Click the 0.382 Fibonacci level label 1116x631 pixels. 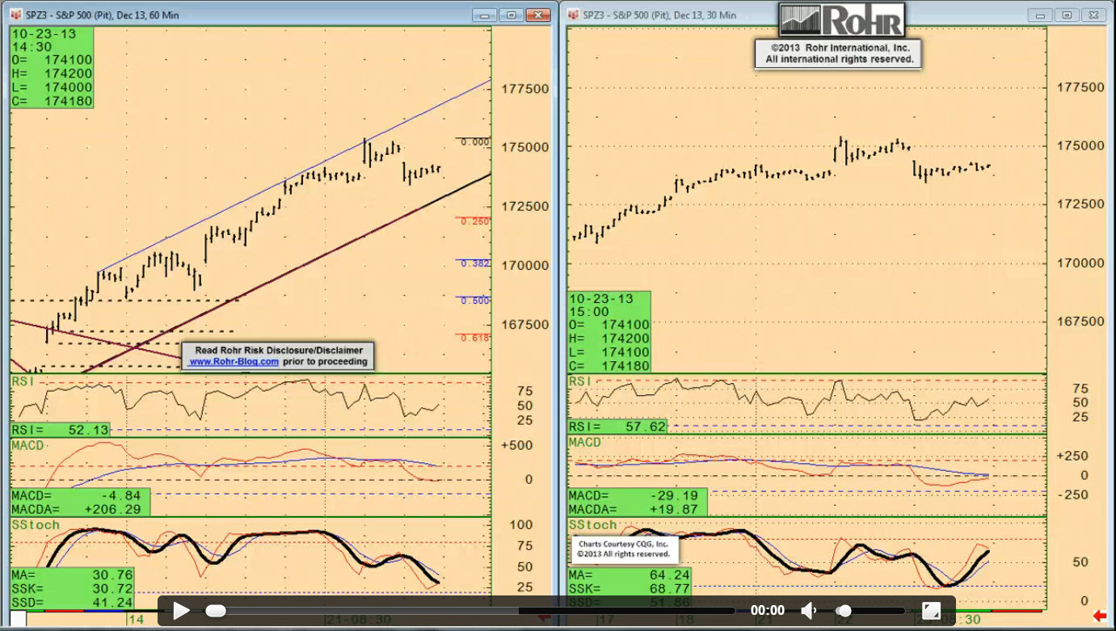click(475, 263)
